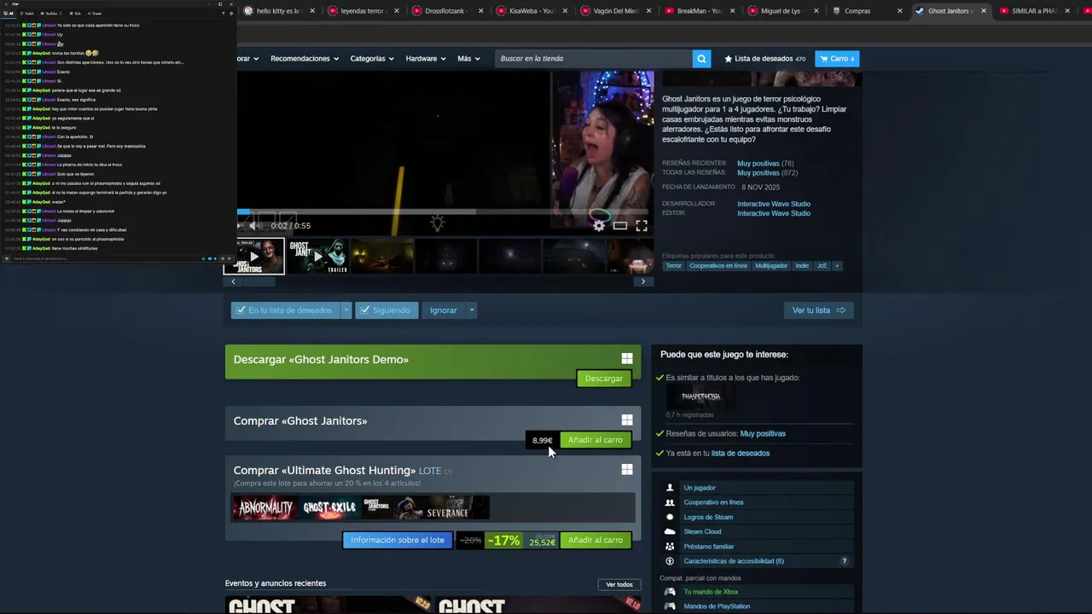Screen dimensions: 1092x614
Task: Open Información sobre el lote
Action: [x=398, y=541]
